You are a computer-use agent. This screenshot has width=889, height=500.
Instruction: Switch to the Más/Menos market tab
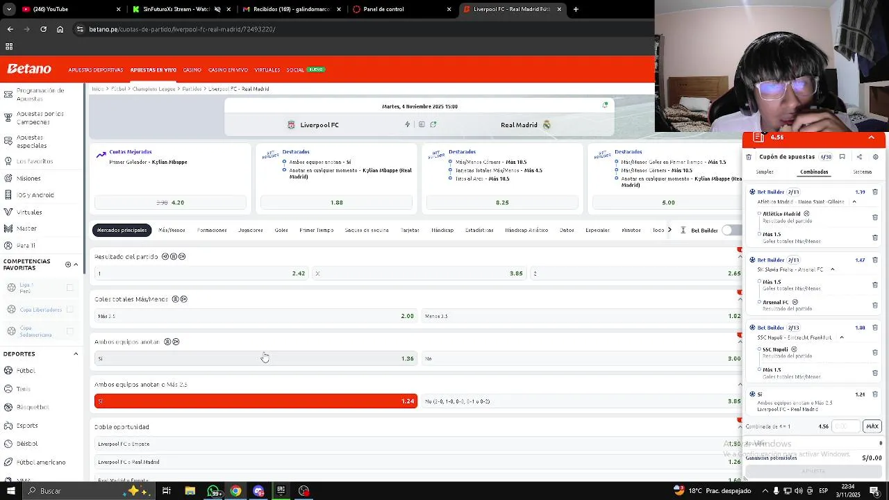click(172, 230)
